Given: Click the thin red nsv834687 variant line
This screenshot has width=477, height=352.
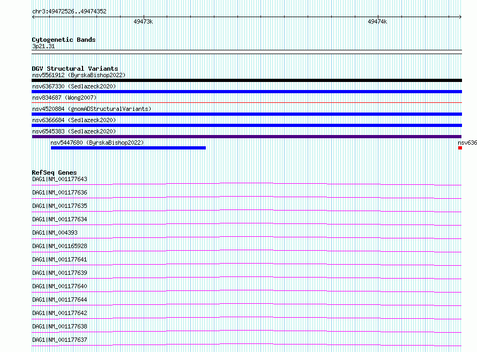Looking at the screenshot, I should click(247, 103).
